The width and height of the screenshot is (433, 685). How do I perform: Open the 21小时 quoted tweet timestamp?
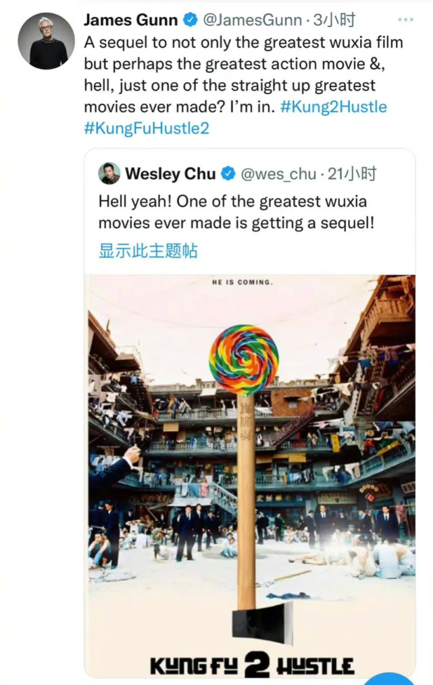coord(352,174)
